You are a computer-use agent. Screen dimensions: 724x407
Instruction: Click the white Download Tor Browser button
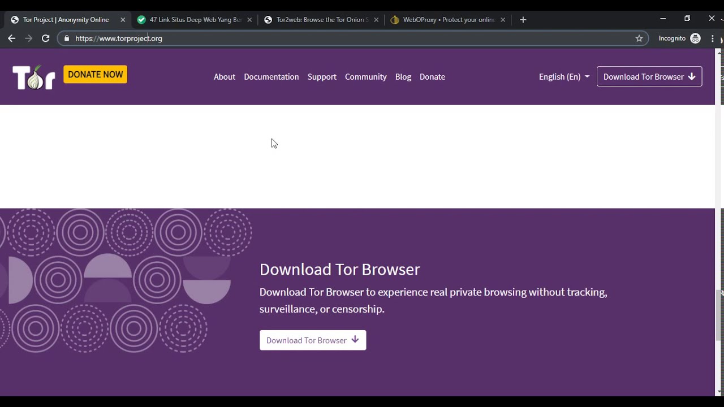point(313,340)
